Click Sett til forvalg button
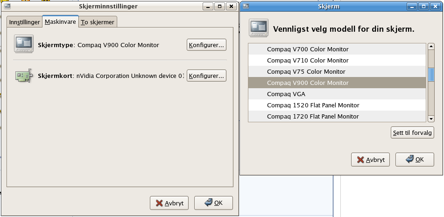The image size is (444, 217). (412, 133)
